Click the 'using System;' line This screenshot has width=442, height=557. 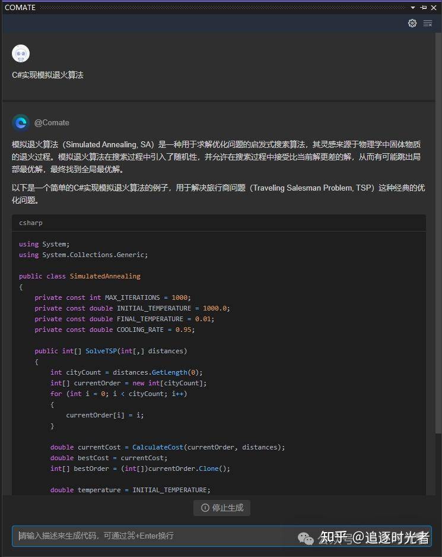pos(44,244)
